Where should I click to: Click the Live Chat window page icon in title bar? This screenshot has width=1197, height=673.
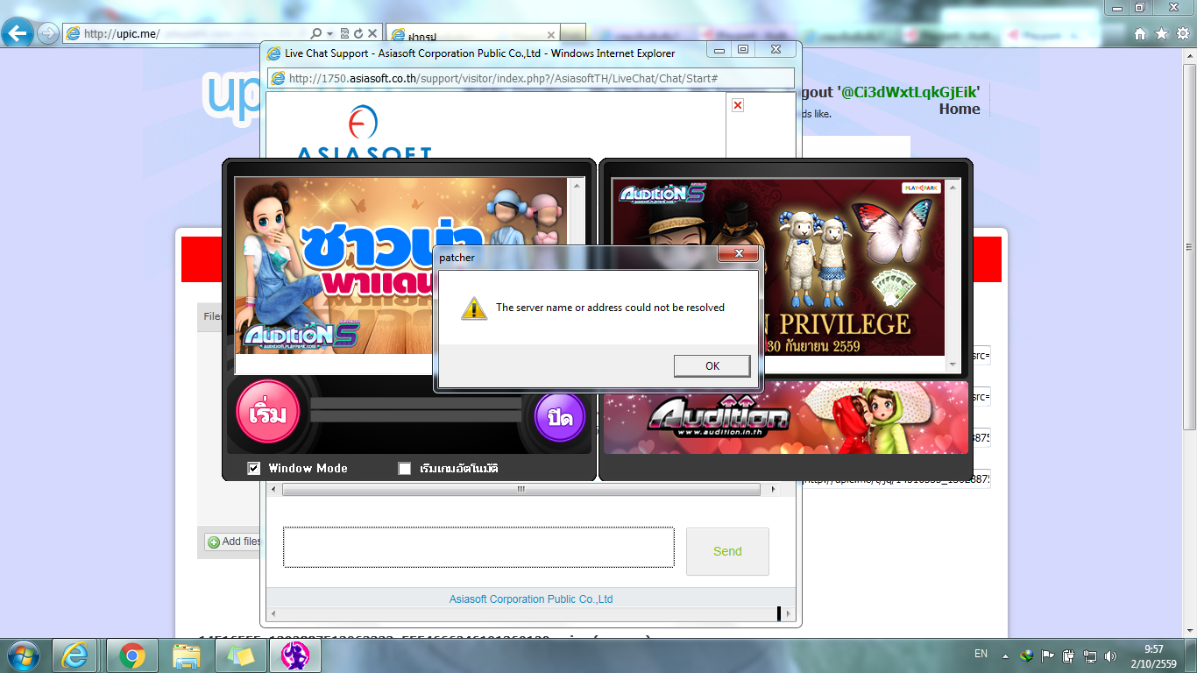(x=272, y=53)
